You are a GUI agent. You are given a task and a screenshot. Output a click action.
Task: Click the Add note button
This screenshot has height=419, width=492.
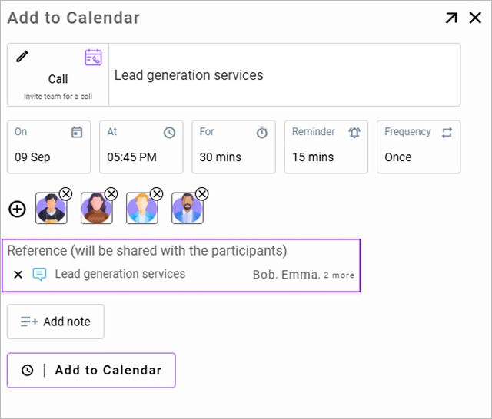(x=55, y=322)
